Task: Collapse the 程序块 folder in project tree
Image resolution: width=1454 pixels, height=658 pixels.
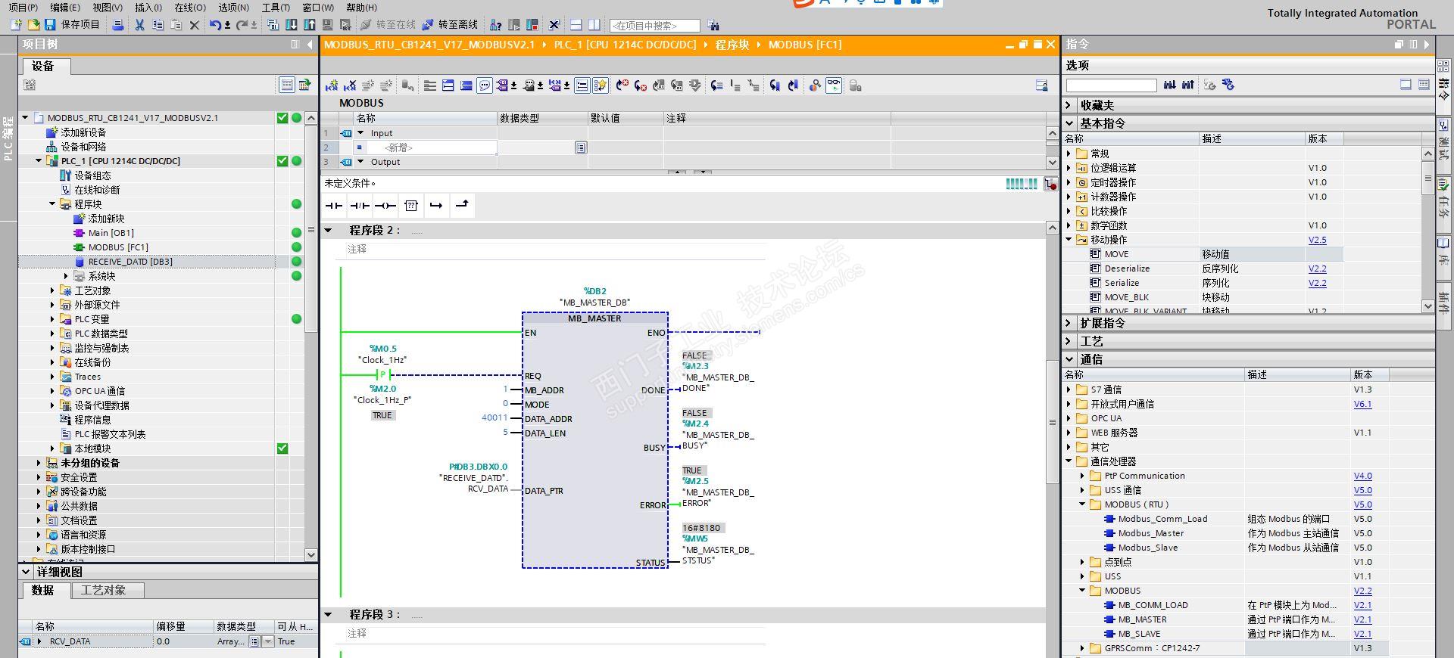Action: coord(52,204)
